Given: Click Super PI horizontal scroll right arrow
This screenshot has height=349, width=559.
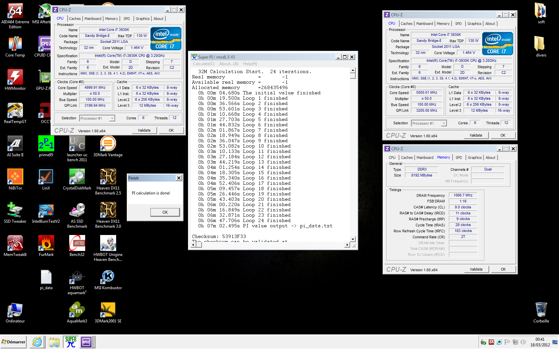Looking at the screenshot, I should click(347, 245).
